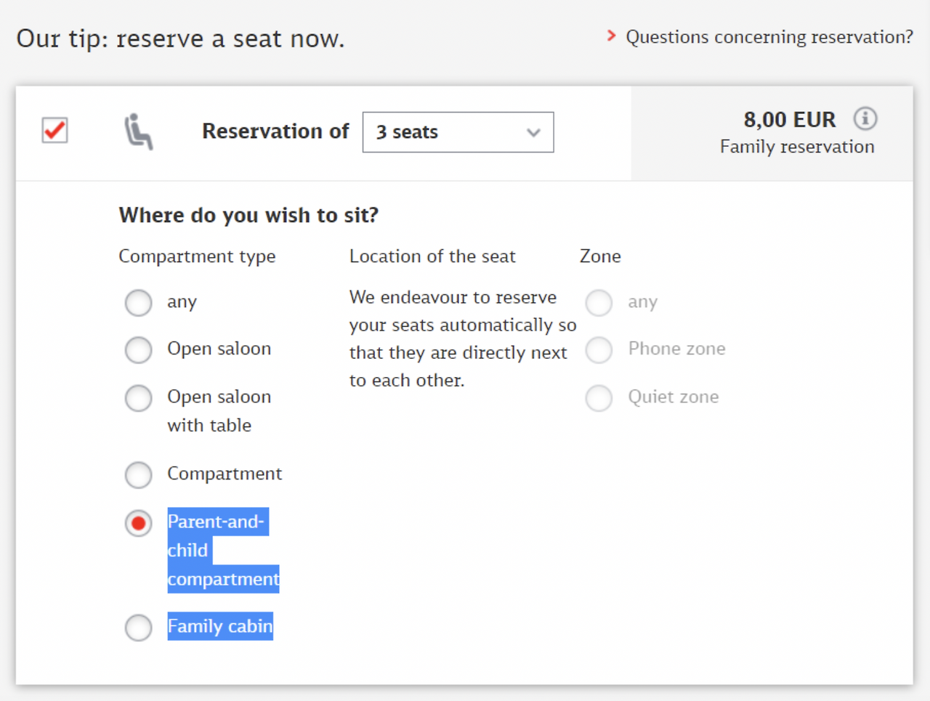Viewport: 930px width, 701px height.
Task: Click the chevron arrow in the seats dropdown
Action: [534, 133]
